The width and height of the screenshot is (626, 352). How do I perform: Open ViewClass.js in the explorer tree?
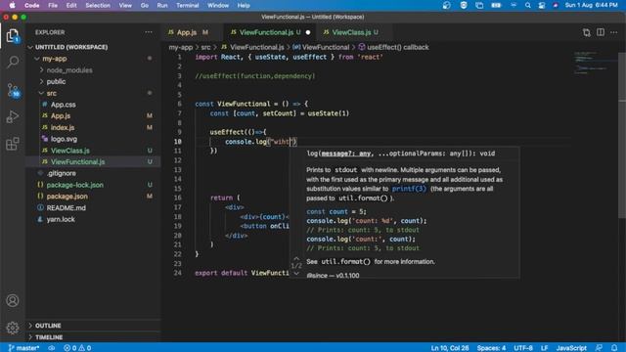pos(69,151)
